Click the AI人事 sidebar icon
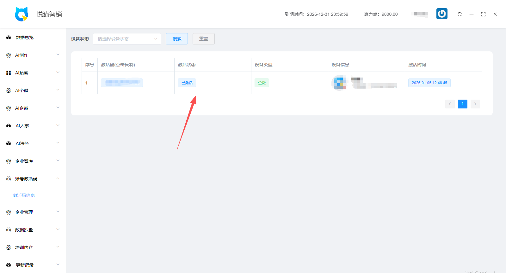 9,126
